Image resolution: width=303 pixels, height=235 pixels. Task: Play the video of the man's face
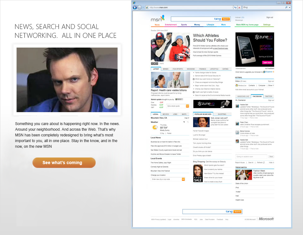coord(109,103)
